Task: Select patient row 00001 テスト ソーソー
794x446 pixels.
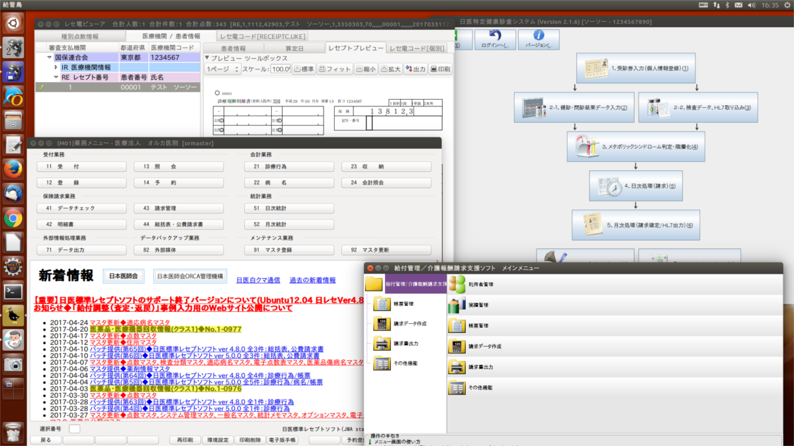Action: point(117,87)
